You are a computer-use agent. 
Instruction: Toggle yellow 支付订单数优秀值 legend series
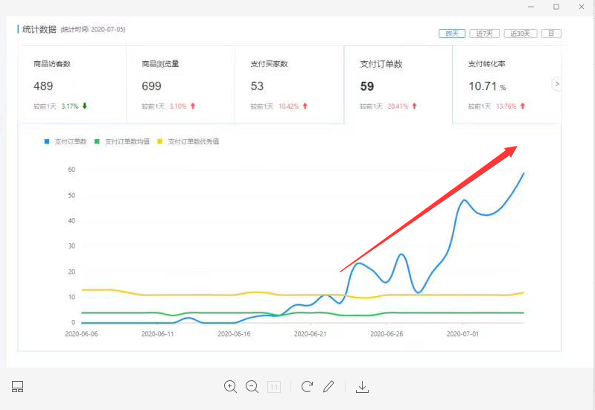coord(188,141)
